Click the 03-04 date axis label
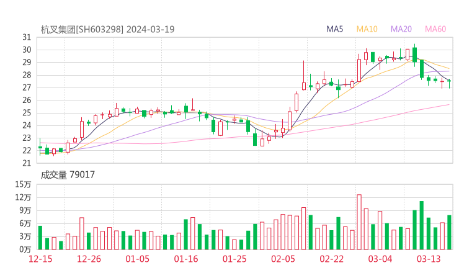Screen dimensions: 459x273 380,259
